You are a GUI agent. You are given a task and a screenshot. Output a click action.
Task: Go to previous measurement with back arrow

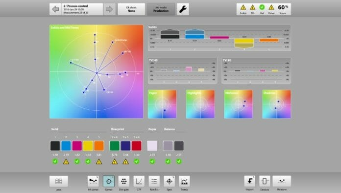tap(55, 9)
